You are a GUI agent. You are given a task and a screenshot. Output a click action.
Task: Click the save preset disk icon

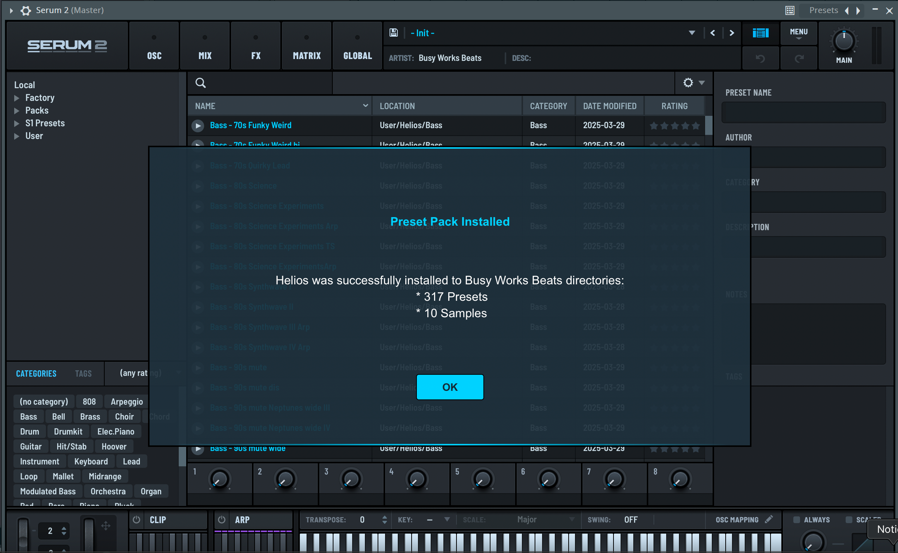(x=393, y=33)
